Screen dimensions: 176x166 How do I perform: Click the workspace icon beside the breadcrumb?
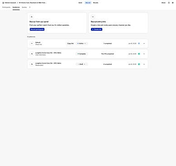[3, 3]
